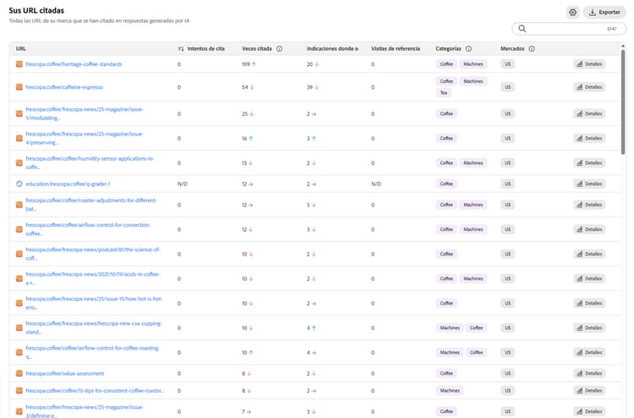Open caffeine-espresso URL link
Screen dimensions: 634x418
click(64, 87)
